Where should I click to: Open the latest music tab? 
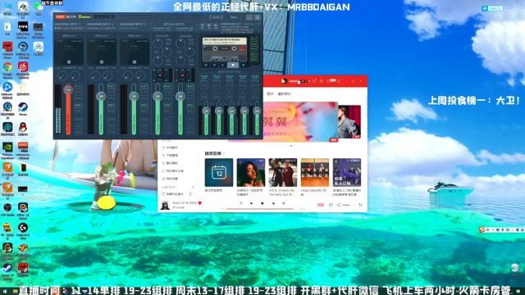click(x=285, y=94)
